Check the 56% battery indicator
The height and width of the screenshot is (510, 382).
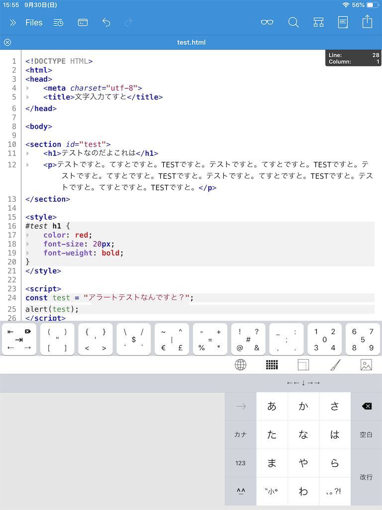(x=366, y=5)
